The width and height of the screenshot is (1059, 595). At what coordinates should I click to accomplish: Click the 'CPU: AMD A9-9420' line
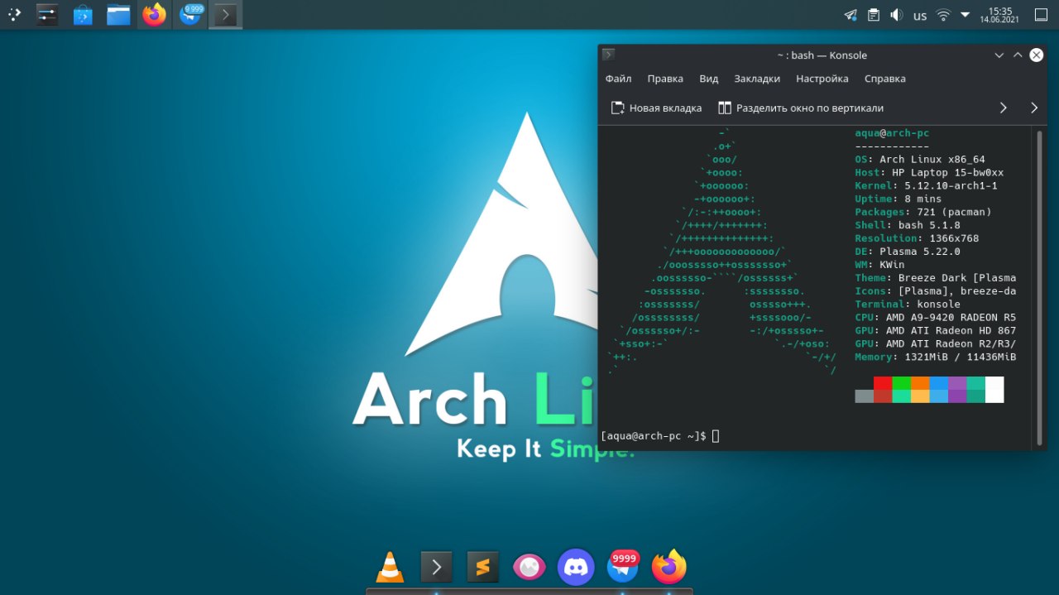pyautogui.click(x=936, y=318)
